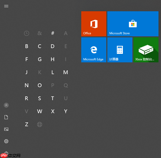Jump to apps starting with Z
Viewport: 161px width, 158px height.
pos(27,124)
